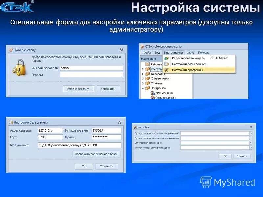Image resolution: width=263 pixels, height=197 pixels.
Task: Close the 'Вход в систему' window
Action: tap(121, 50)
